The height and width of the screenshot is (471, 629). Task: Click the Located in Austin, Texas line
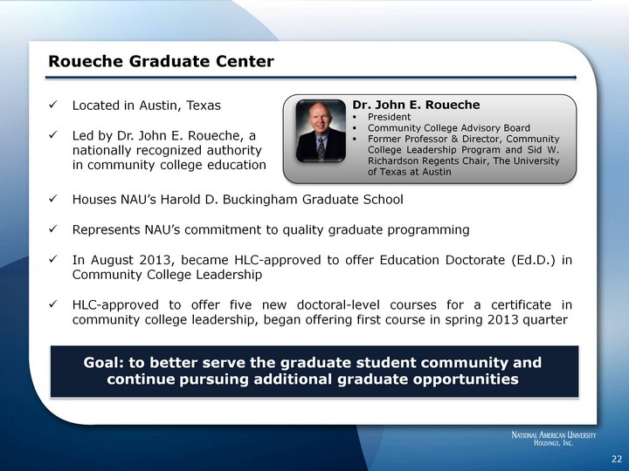click(147, 106)
